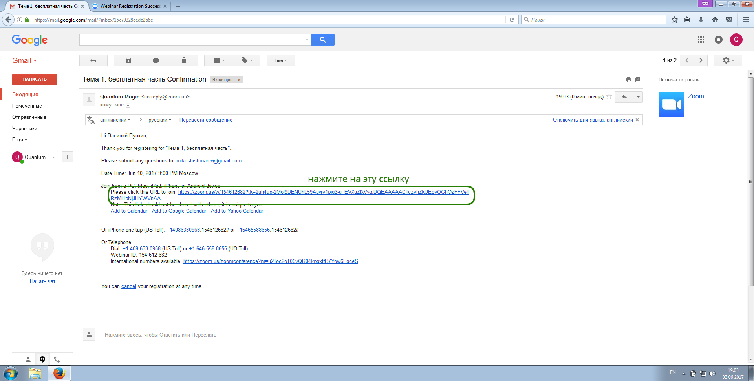Archive this message

click(x=128, y=60)
